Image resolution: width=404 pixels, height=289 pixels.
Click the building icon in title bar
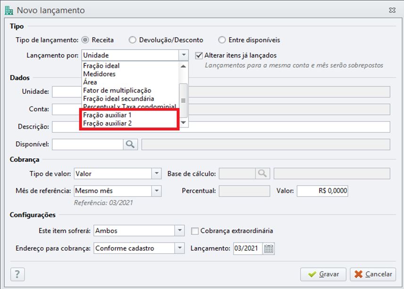(x=9, y=10)
